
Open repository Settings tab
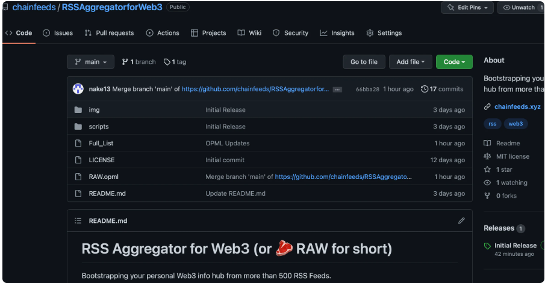(x=384, y=33)
